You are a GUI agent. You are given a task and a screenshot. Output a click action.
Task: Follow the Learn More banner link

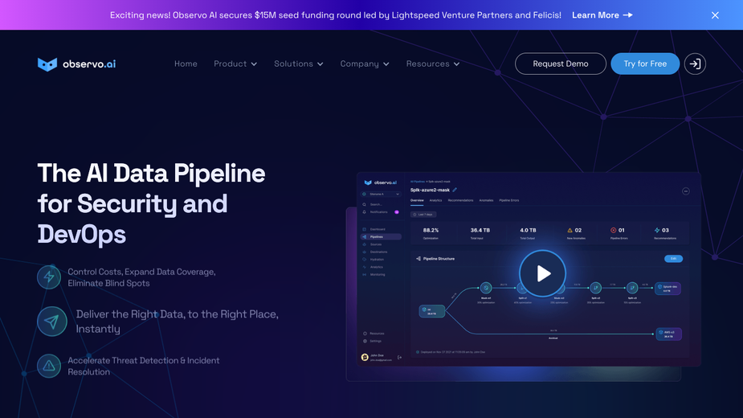click(602, 15)
